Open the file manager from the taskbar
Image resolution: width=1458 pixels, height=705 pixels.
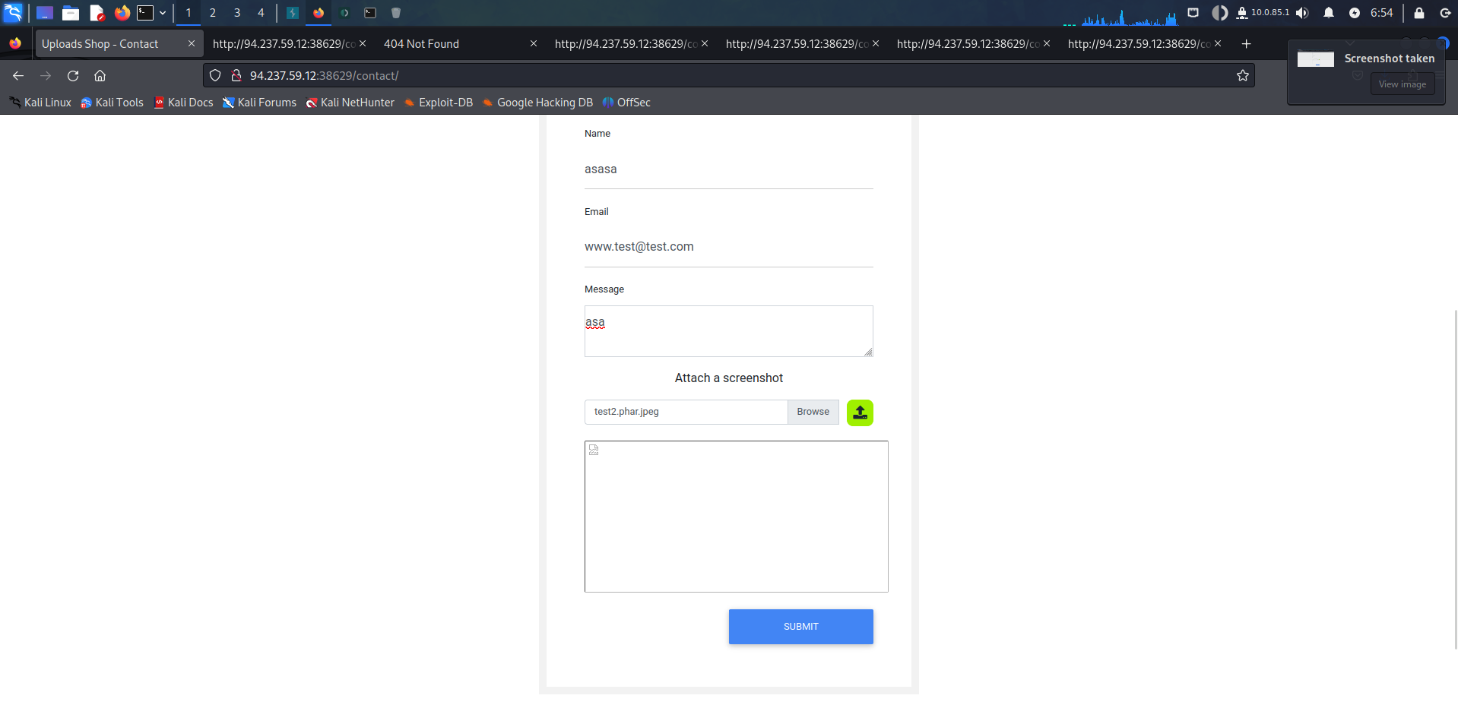(x=71, y=13)
